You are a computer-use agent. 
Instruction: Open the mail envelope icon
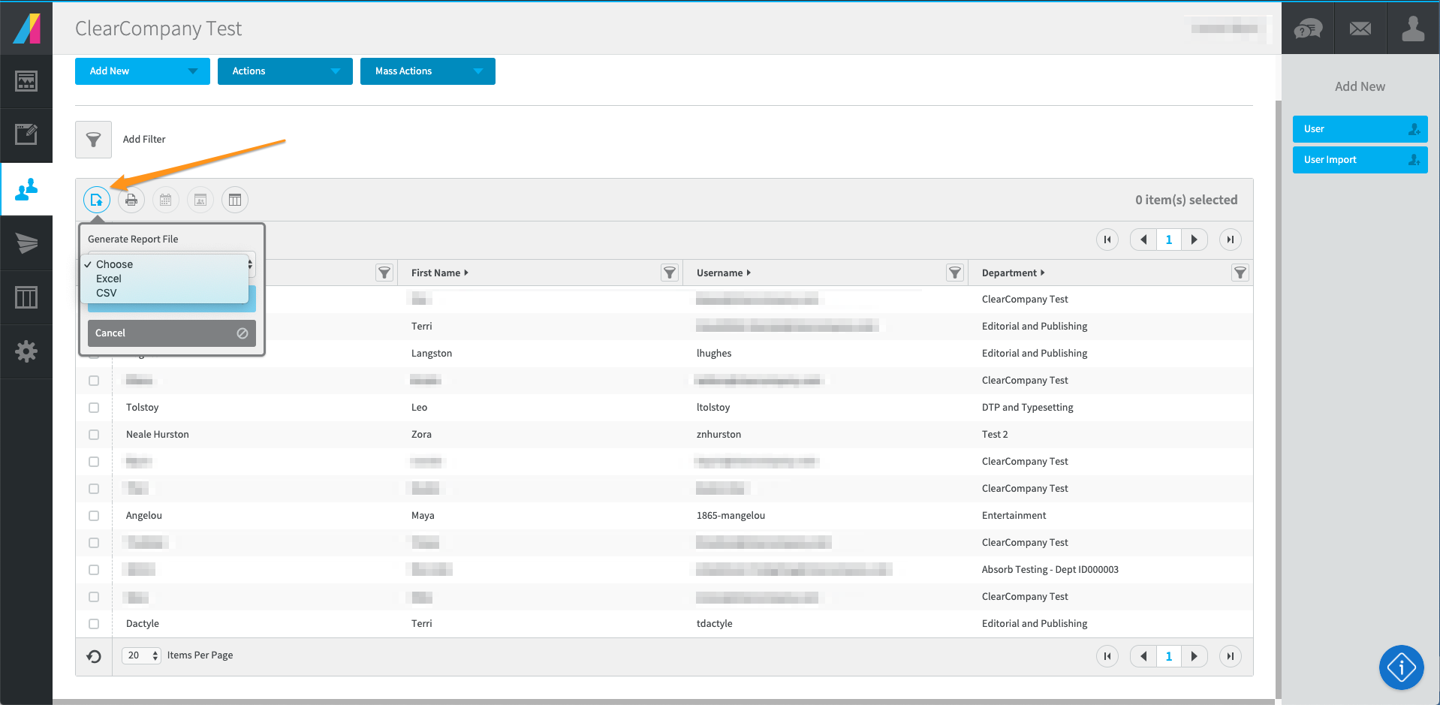[1360, 29]
